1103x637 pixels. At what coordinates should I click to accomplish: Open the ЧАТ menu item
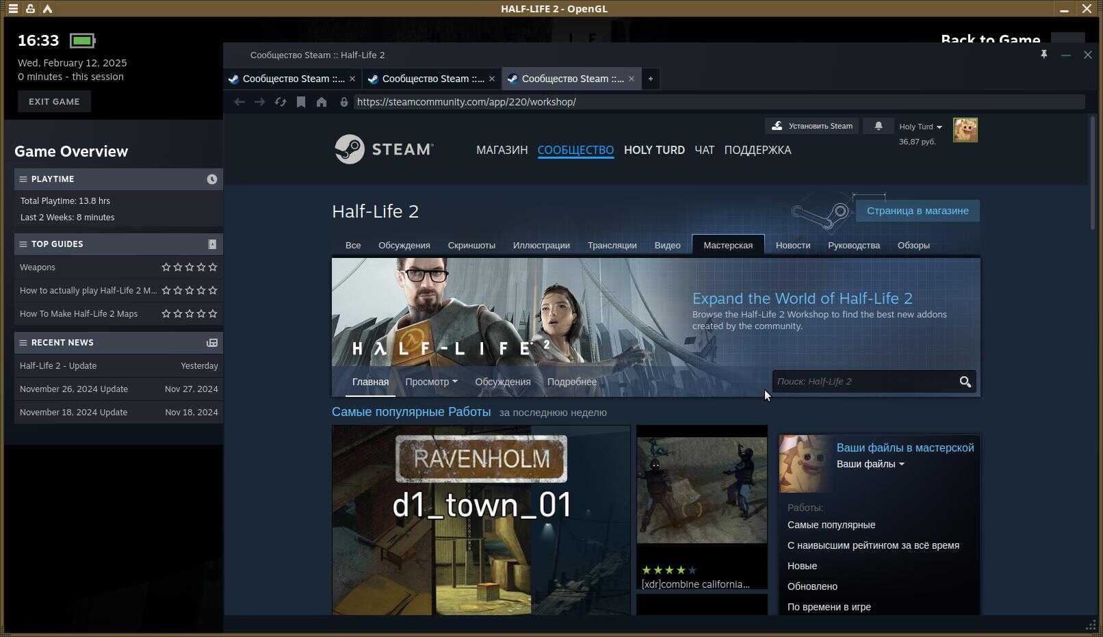pos(704,150)
